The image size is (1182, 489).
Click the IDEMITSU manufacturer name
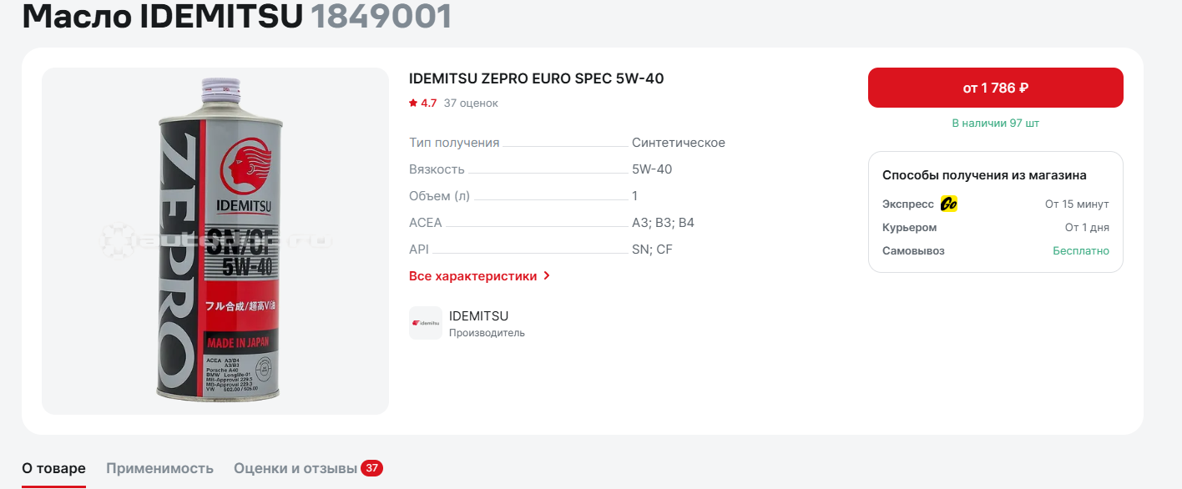click(x=478, y=316)
